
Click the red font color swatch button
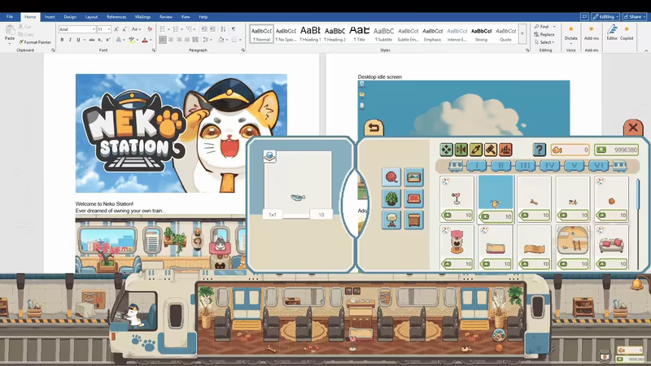point(145,40)
